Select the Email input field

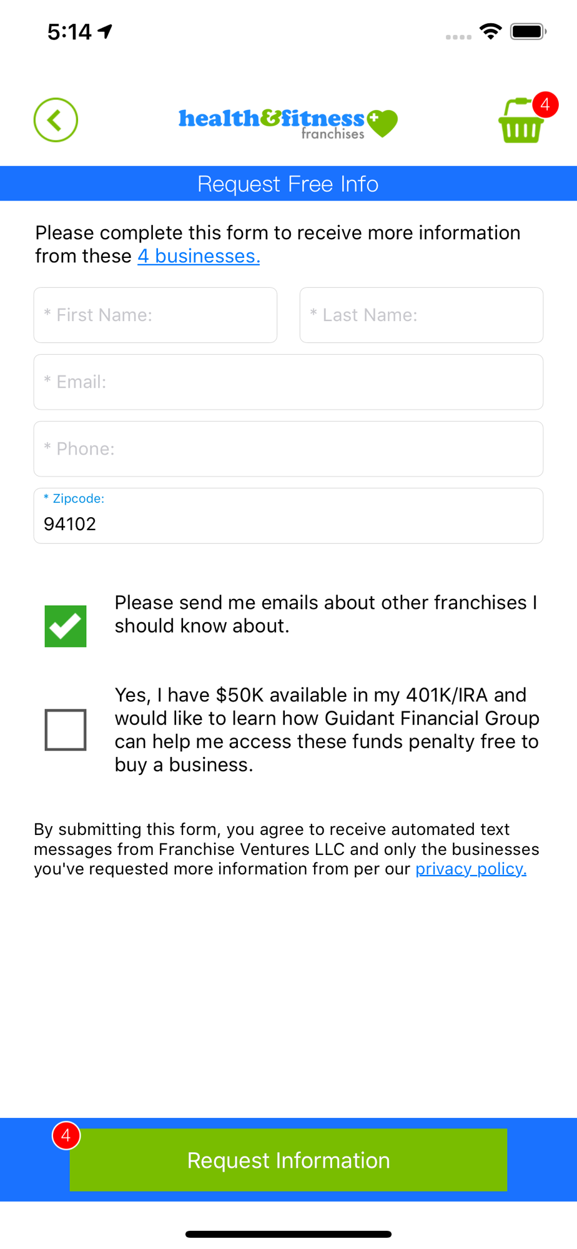click(x=288, y=382)
